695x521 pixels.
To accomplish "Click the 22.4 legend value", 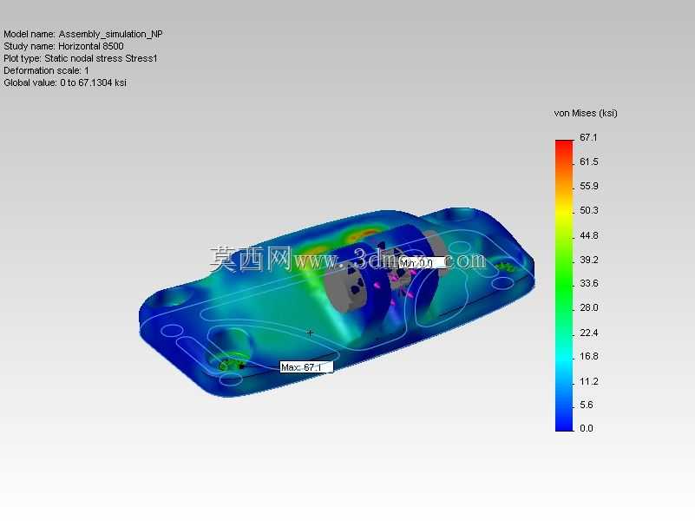I will tap(589, 333).
